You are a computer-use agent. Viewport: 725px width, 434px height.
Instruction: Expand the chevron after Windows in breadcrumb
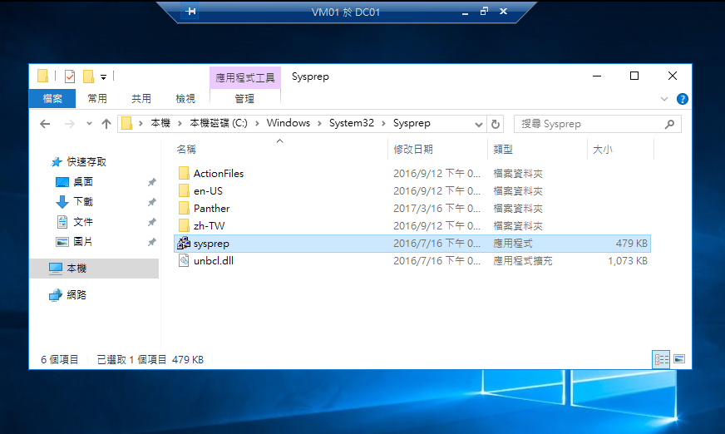(x=319, y=123)
